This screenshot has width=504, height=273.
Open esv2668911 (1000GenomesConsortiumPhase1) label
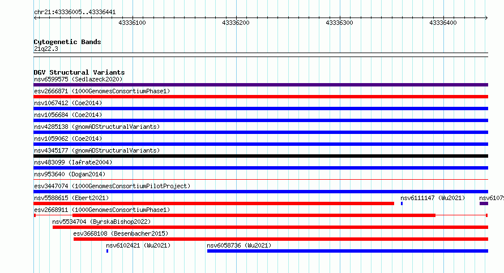(x=102, y=210)
